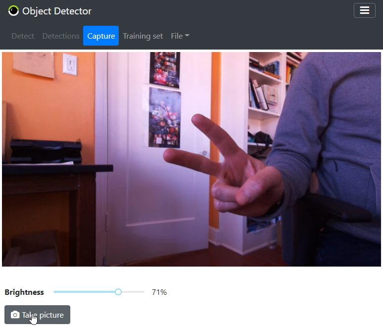Click the filled blue part of Brightness slider
The width and height of the screenshot is (383, 331).
point(84,292)
